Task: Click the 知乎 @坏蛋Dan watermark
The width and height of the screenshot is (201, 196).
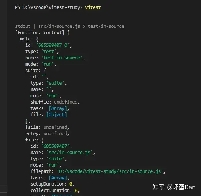Action: [x=174, y=187]
